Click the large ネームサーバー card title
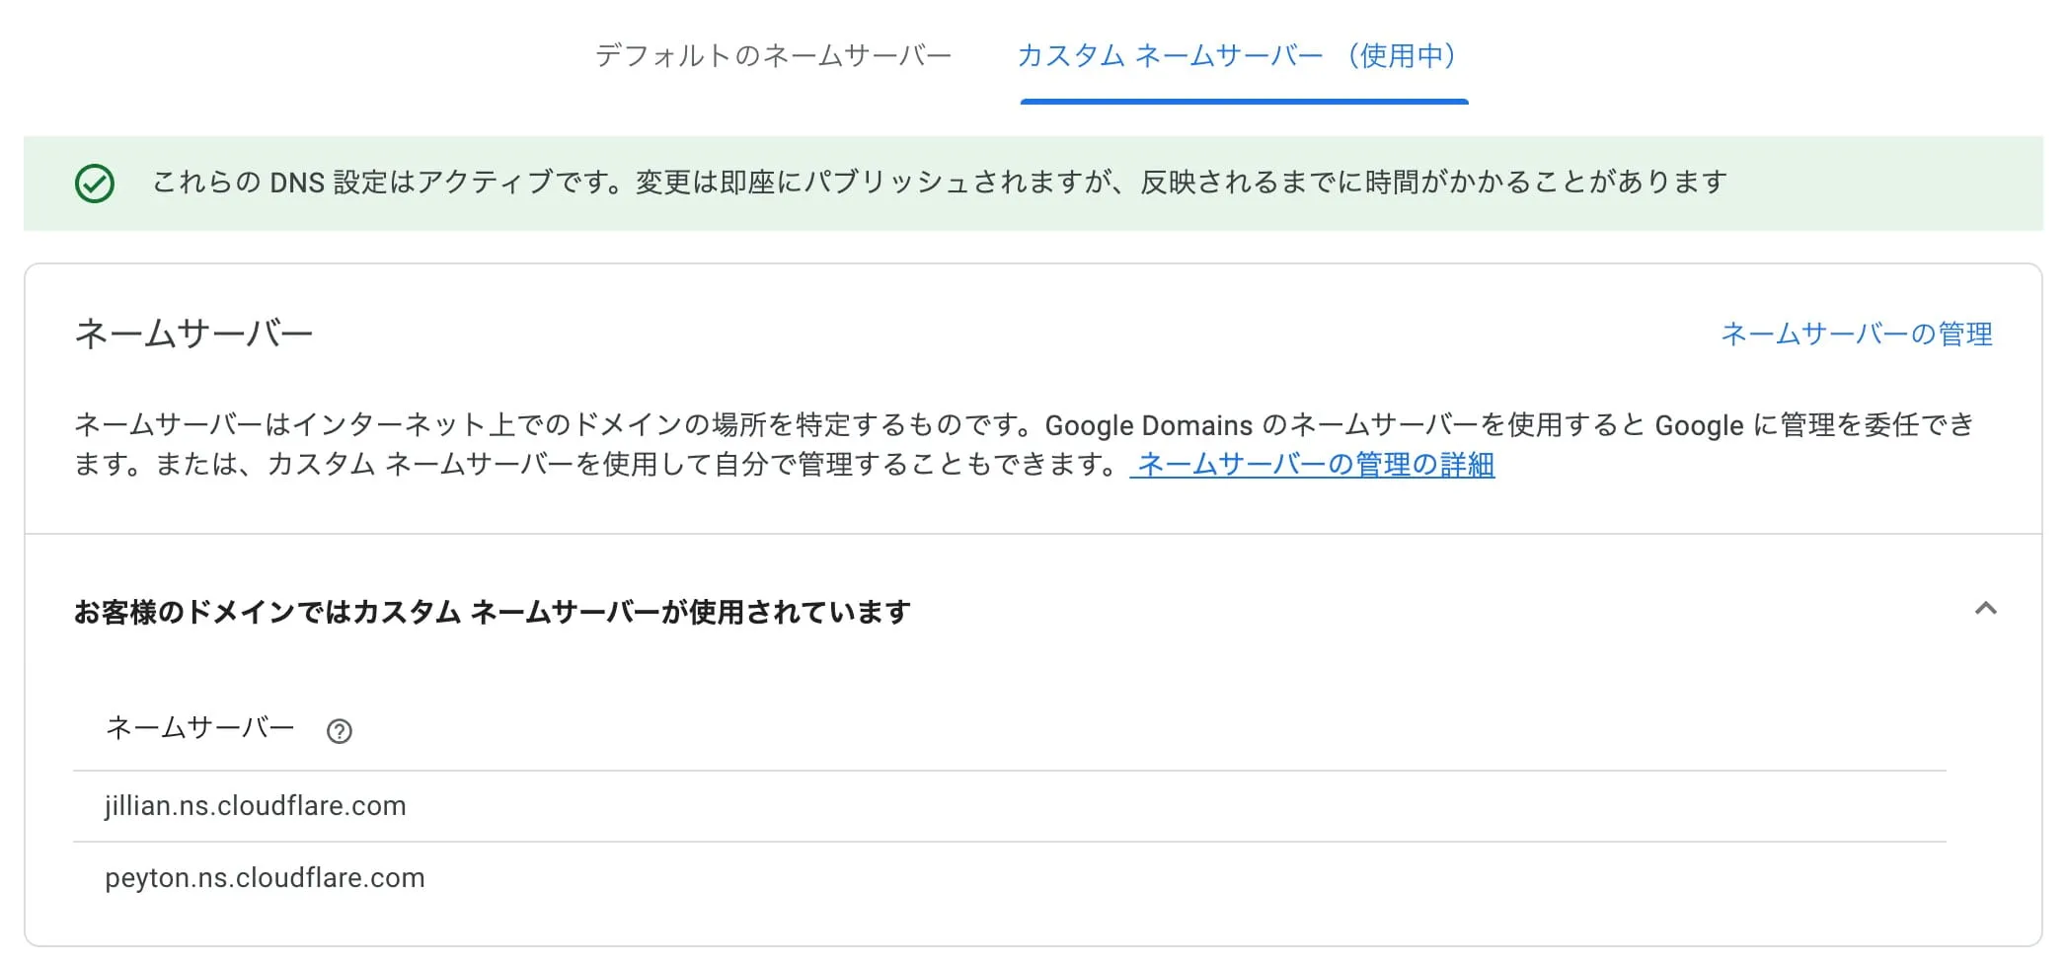The image size is (2067, 965). (193, 334)
